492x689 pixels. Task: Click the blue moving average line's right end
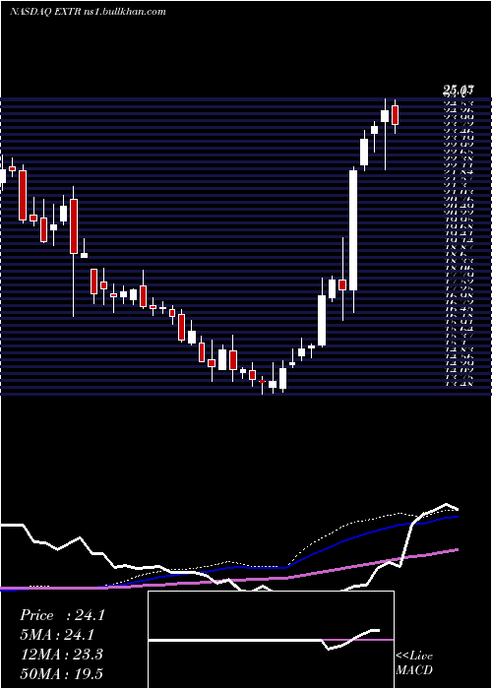457,517
